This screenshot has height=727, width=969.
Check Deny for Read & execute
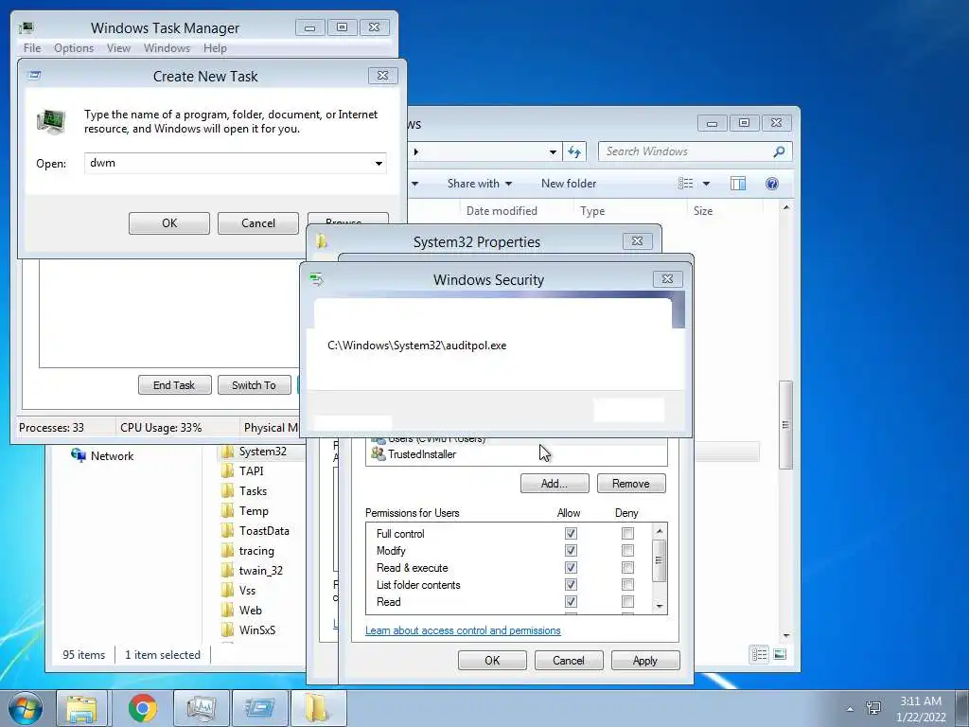[x=627, y=568]
